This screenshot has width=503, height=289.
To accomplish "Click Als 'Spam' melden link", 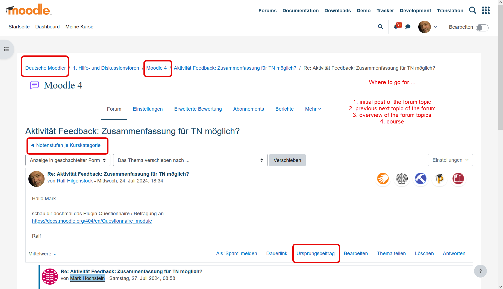I will [x=237, y=253].
